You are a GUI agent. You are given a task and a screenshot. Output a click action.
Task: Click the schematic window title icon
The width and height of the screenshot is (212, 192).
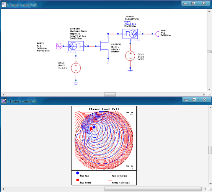click(x=4, y=5)
